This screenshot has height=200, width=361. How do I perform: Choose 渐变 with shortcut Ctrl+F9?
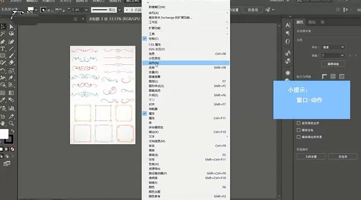[186, 146]
